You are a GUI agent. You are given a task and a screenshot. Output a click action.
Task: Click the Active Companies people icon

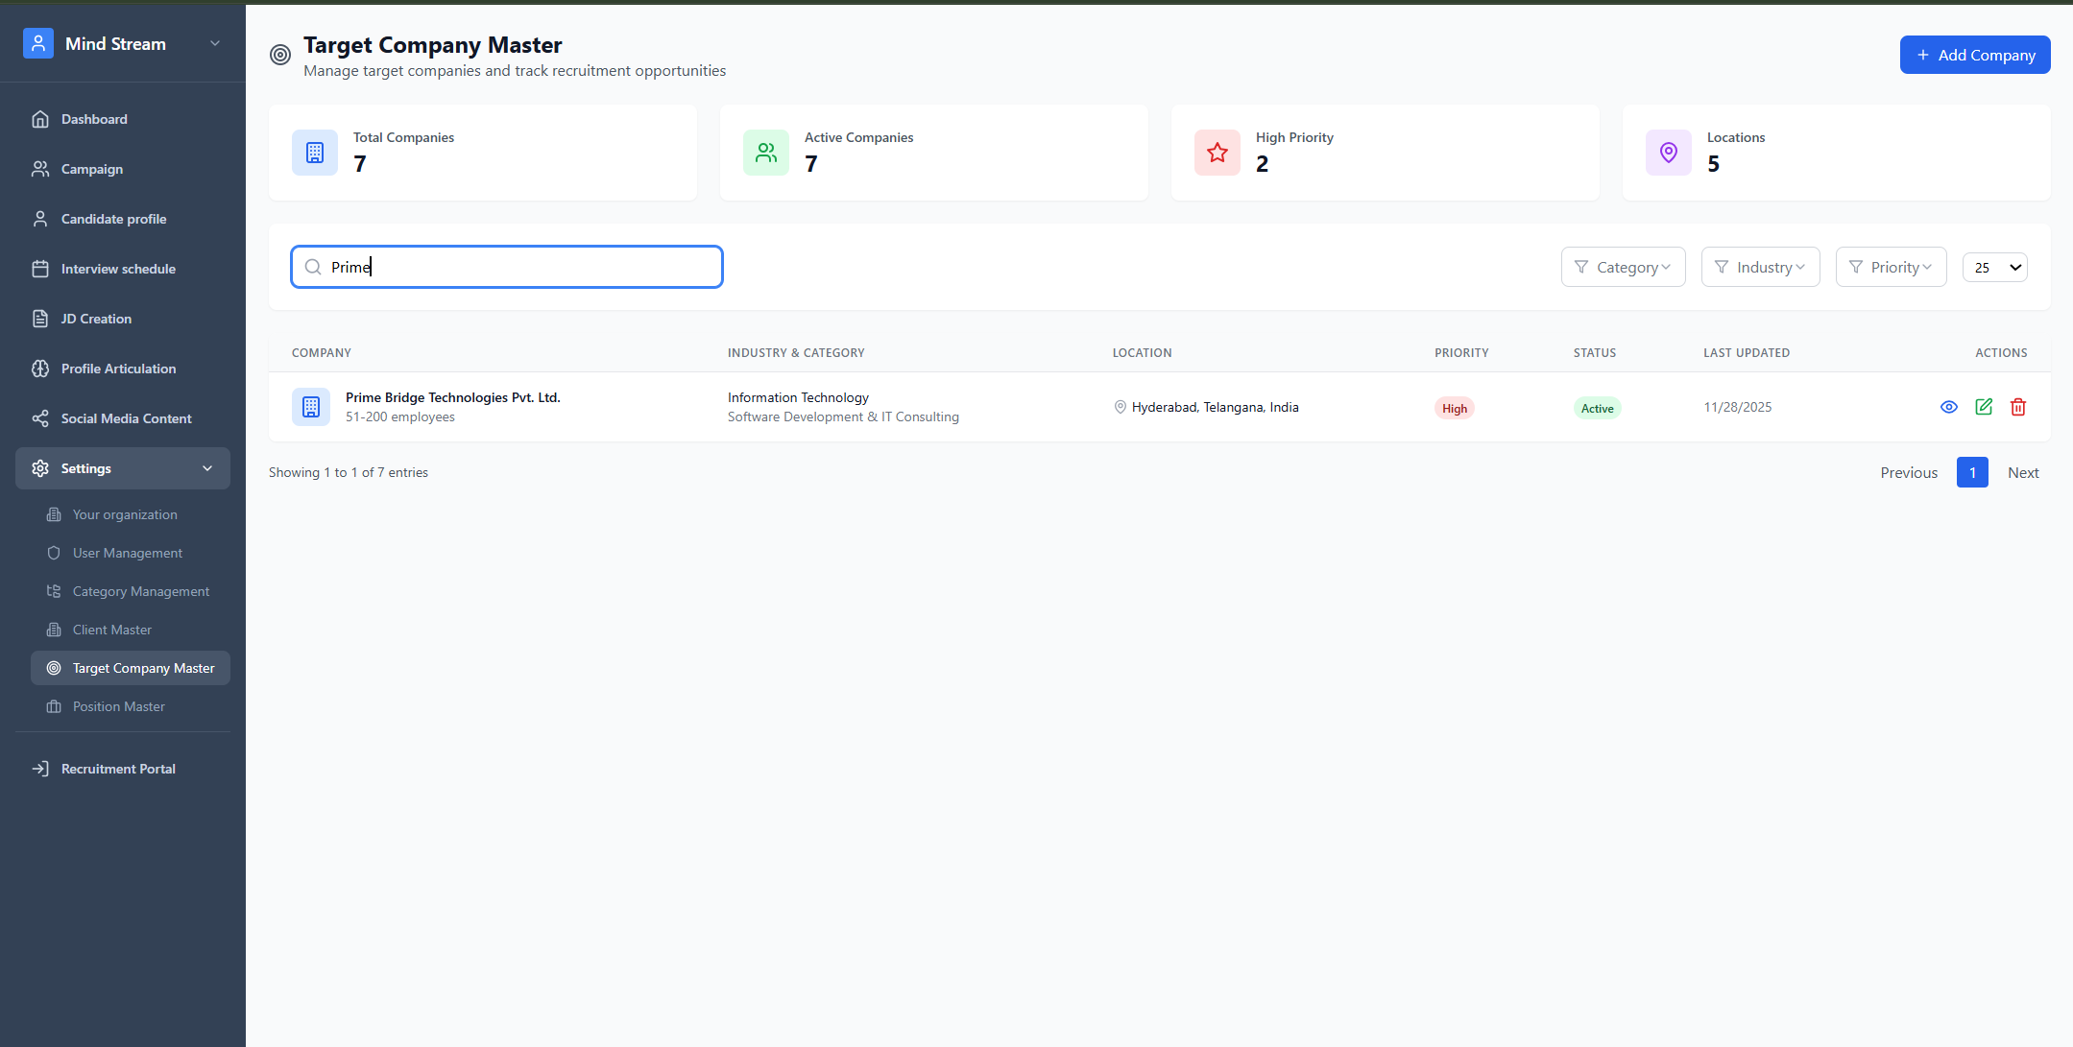(766, 153)
